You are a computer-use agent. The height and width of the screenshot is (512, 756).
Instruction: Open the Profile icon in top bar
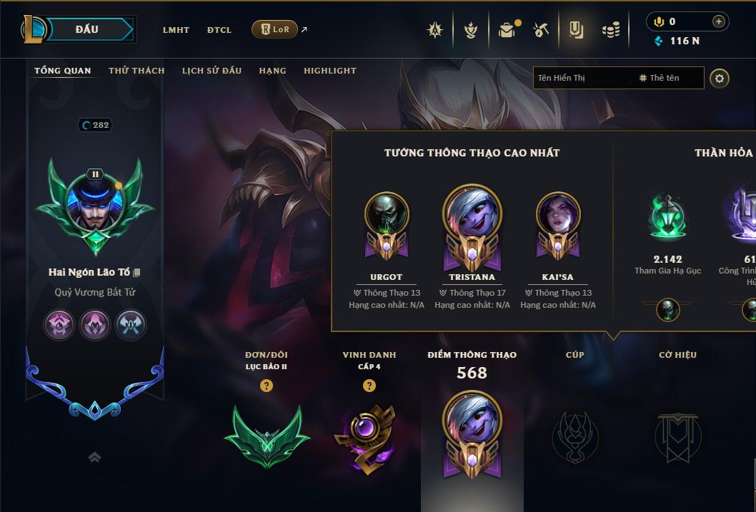click(x=576, y=30)
